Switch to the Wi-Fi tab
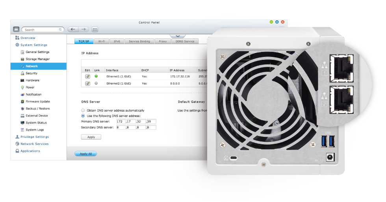Viewport: 386px width, 202px height. click(x=102, y=41)
